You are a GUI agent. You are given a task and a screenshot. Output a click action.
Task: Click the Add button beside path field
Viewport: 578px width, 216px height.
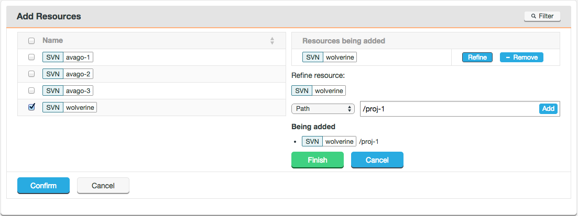pyautogui.click(x=548, y=109)
